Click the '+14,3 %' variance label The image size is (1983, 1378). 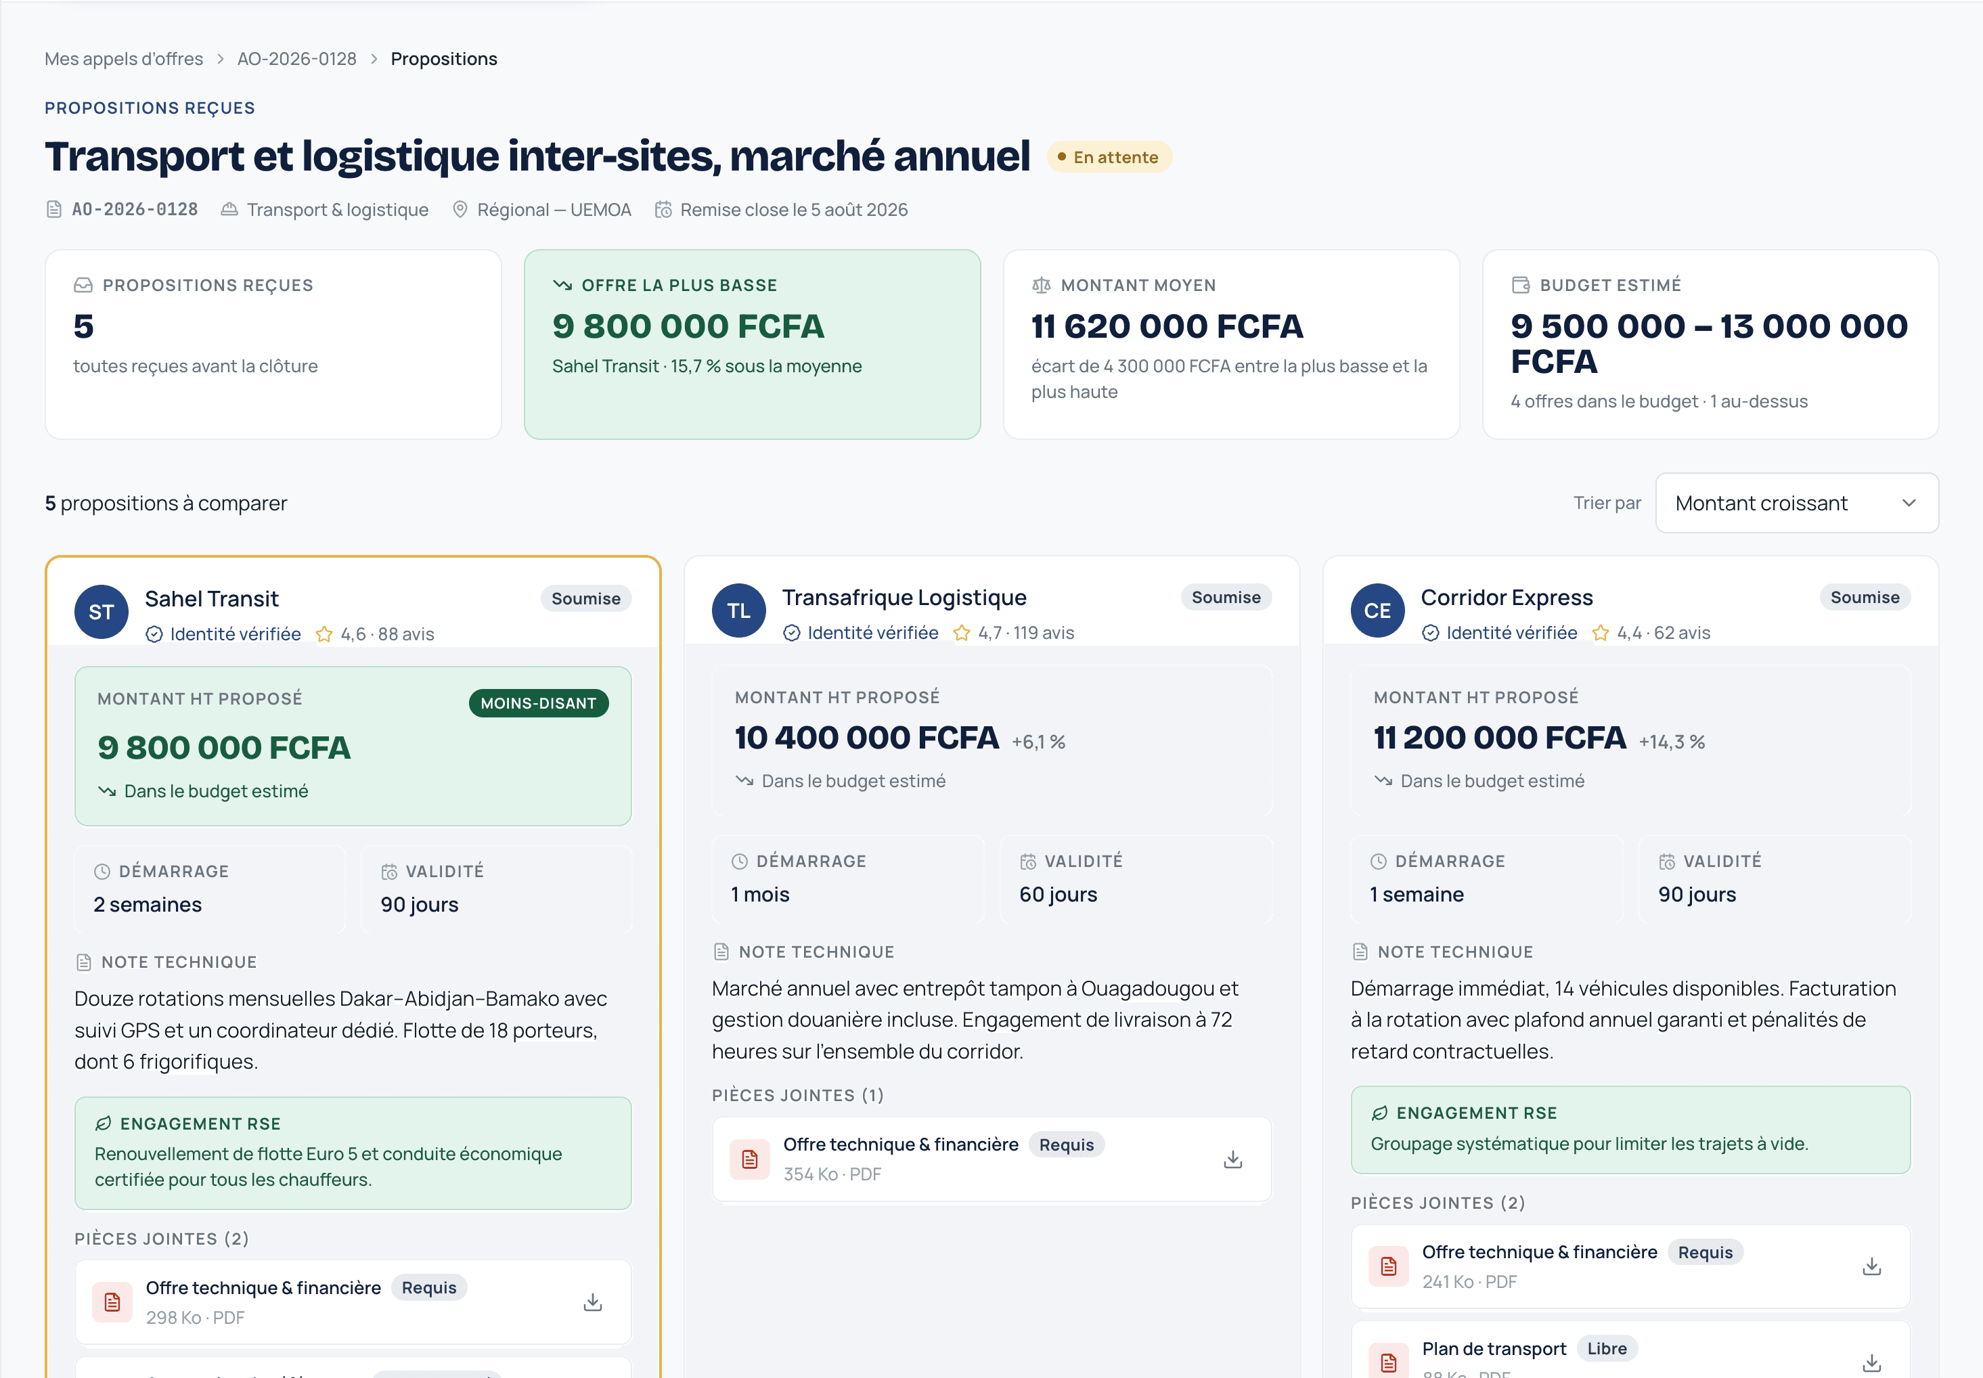point(1672,742)
